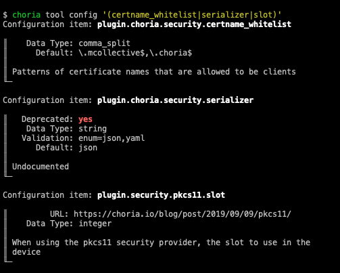The width and height of the screenshot is (340, 273).
Task: Click the json default value
Action: tap(88, 148)
